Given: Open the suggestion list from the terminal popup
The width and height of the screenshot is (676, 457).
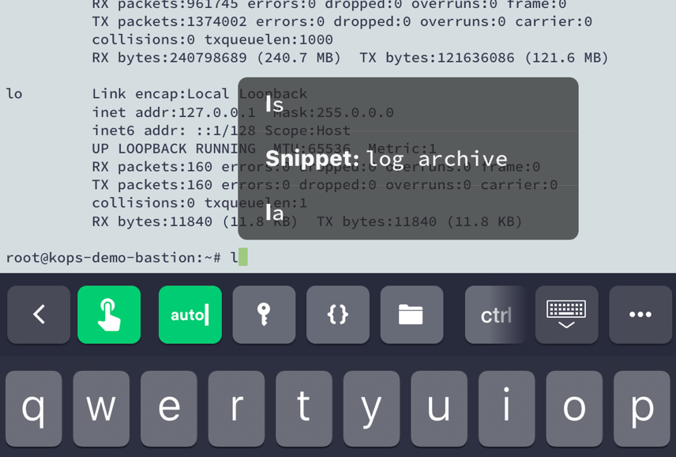Looking at the screenshot, I should [407, 158].
